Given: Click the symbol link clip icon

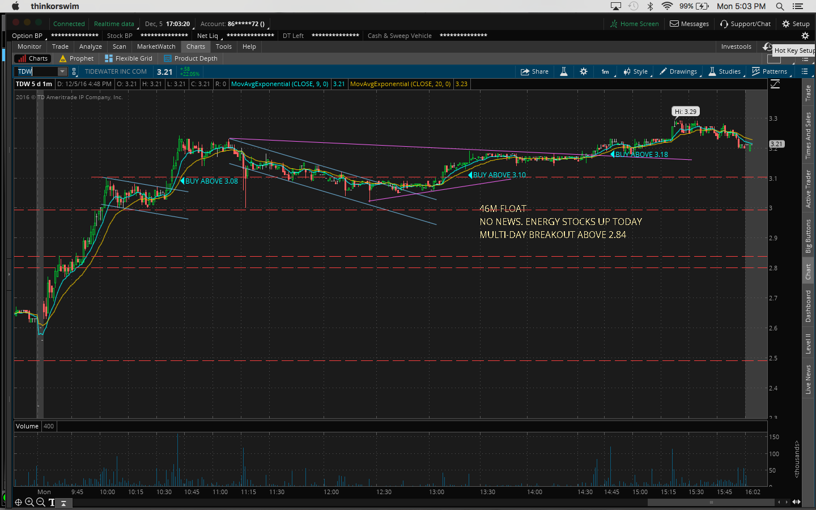Looking at the screenshot, I should coord(74,71).
